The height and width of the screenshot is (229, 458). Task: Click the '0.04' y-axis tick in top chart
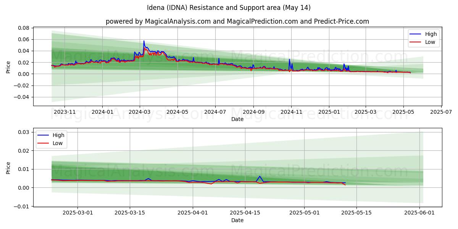24,51
